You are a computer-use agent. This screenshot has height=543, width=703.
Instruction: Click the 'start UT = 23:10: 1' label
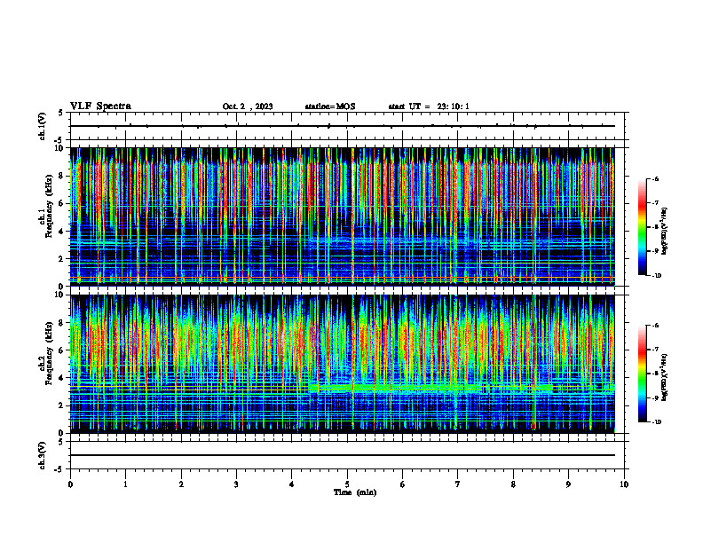coord(429,106)
